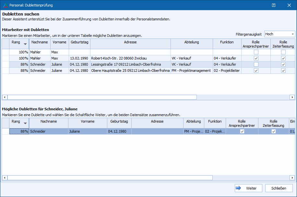Click the Abteilung column header in upper table
The height and width of the screenshot is (197, 297).
pos(192,42)
